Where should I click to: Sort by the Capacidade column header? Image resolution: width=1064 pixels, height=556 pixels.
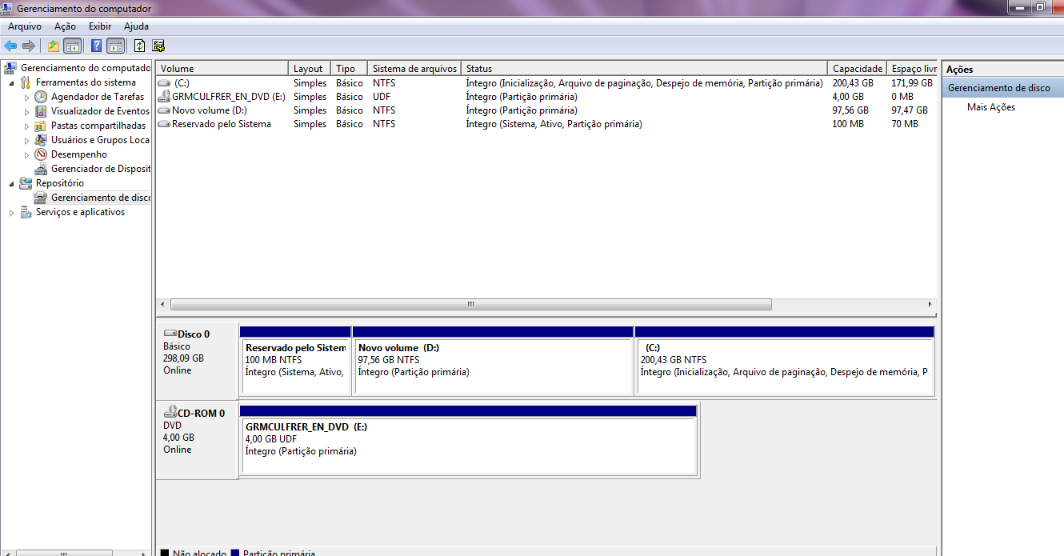[858, 69]
